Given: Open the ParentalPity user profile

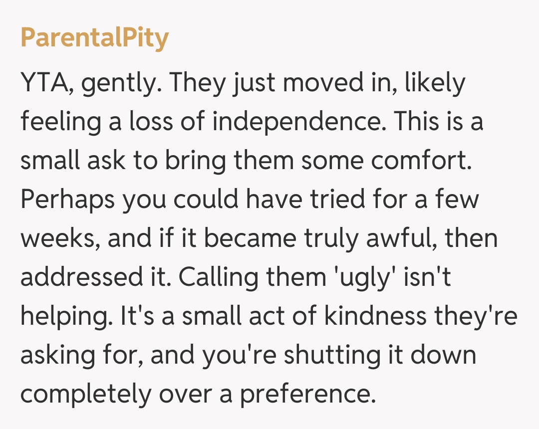Looking at the screenshot, I should tap(95, 38).
